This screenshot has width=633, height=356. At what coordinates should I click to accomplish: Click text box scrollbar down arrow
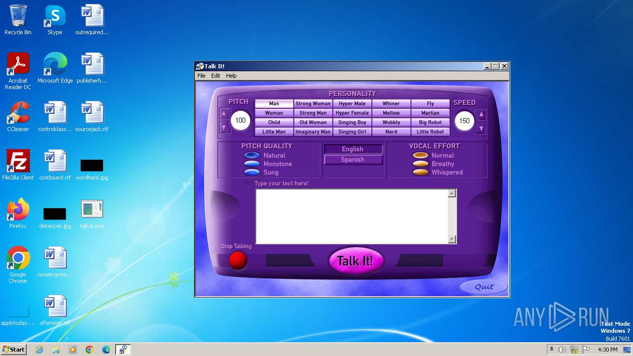(452, 239)
